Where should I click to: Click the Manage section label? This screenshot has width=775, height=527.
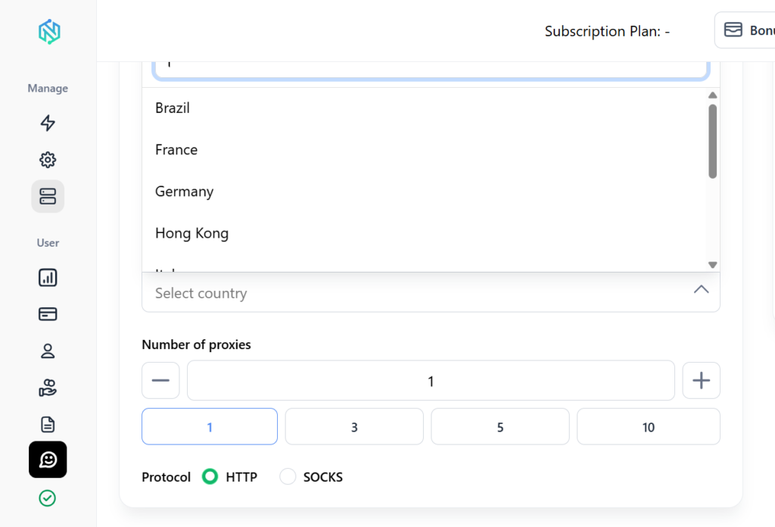48,89
